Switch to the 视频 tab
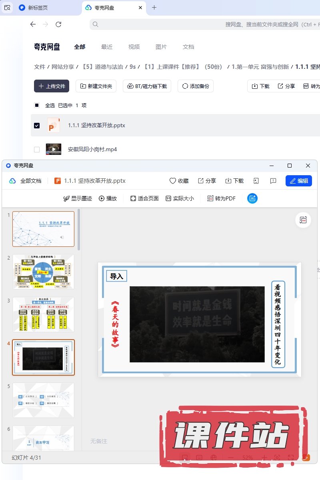 [x=134, y=47]
